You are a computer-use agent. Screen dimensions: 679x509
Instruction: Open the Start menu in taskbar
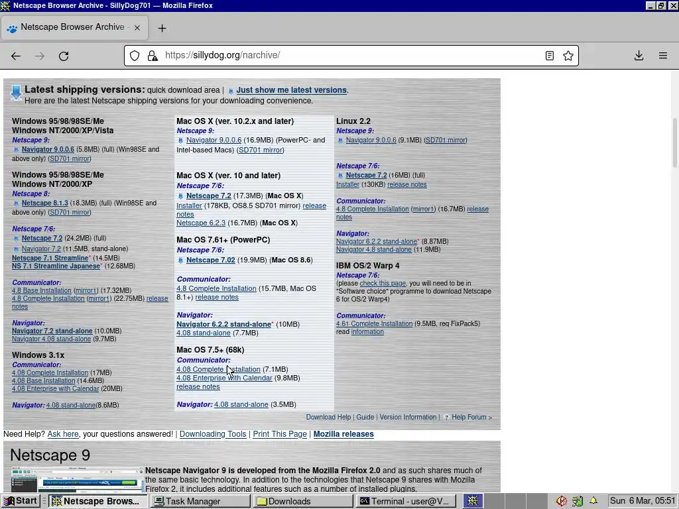point(21,501)
